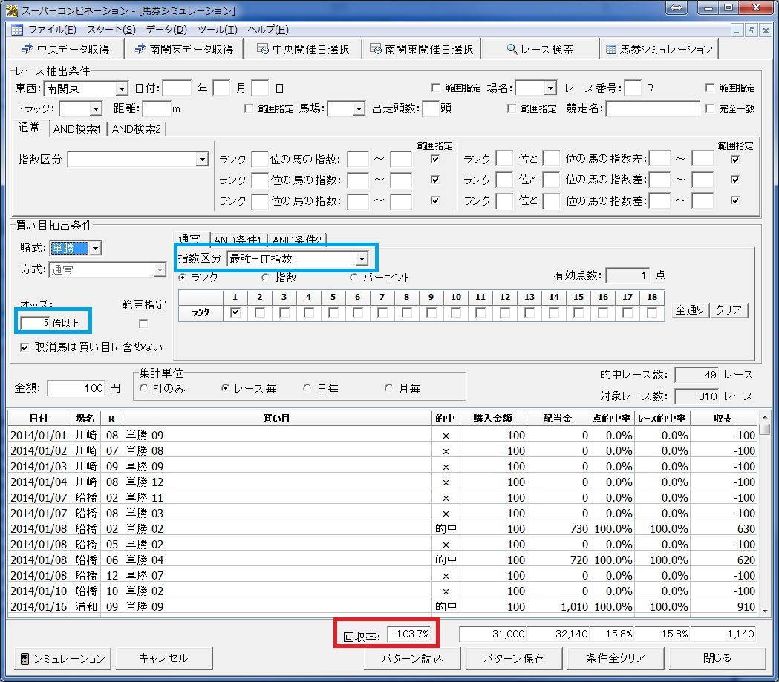
Task: Switch to the AND検索2 tab
Action: click(x=136, y=129)
